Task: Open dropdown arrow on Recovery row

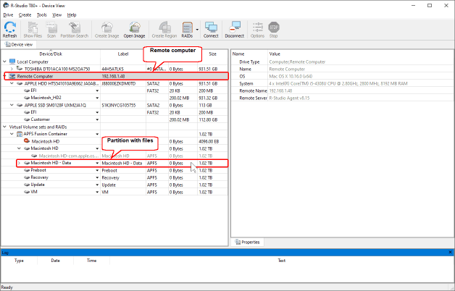Action: pyautogui.click(x=97, y=177)
